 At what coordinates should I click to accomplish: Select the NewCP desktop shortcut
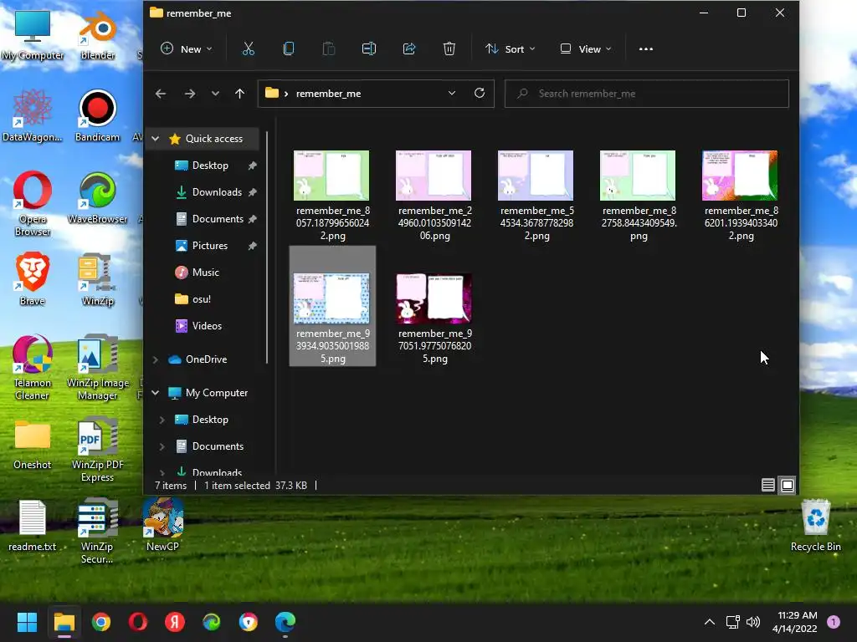click(x=162, y=525)
